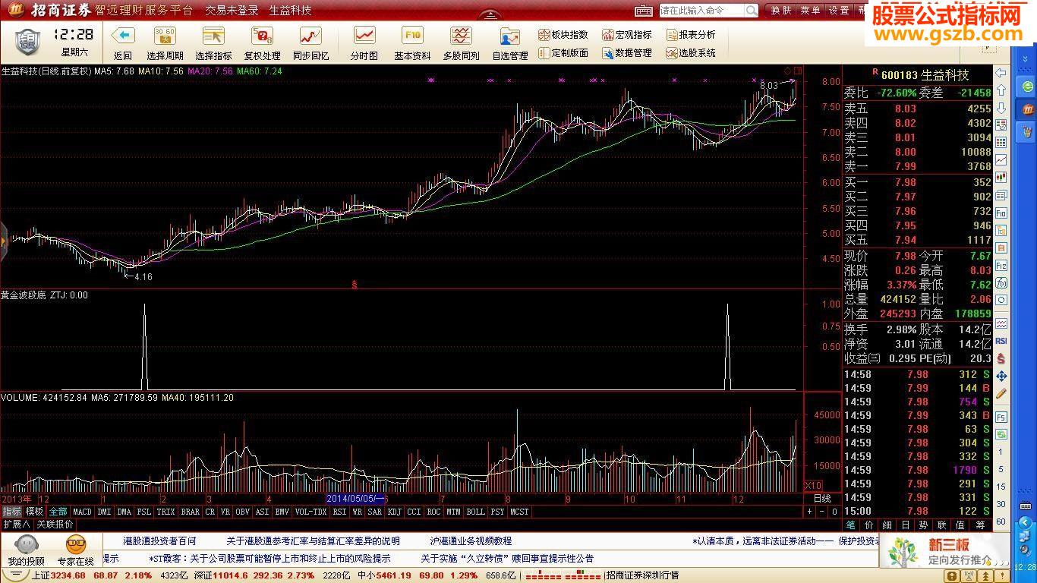
Task: Switch tick panel to 筹 tab
Action: tap(980, 525)
